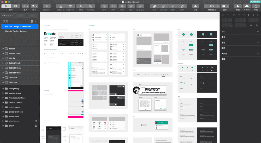Click the 蒙版 mask tool icon
This screenshot has height=143, width=261.
[x=122, y=6]
